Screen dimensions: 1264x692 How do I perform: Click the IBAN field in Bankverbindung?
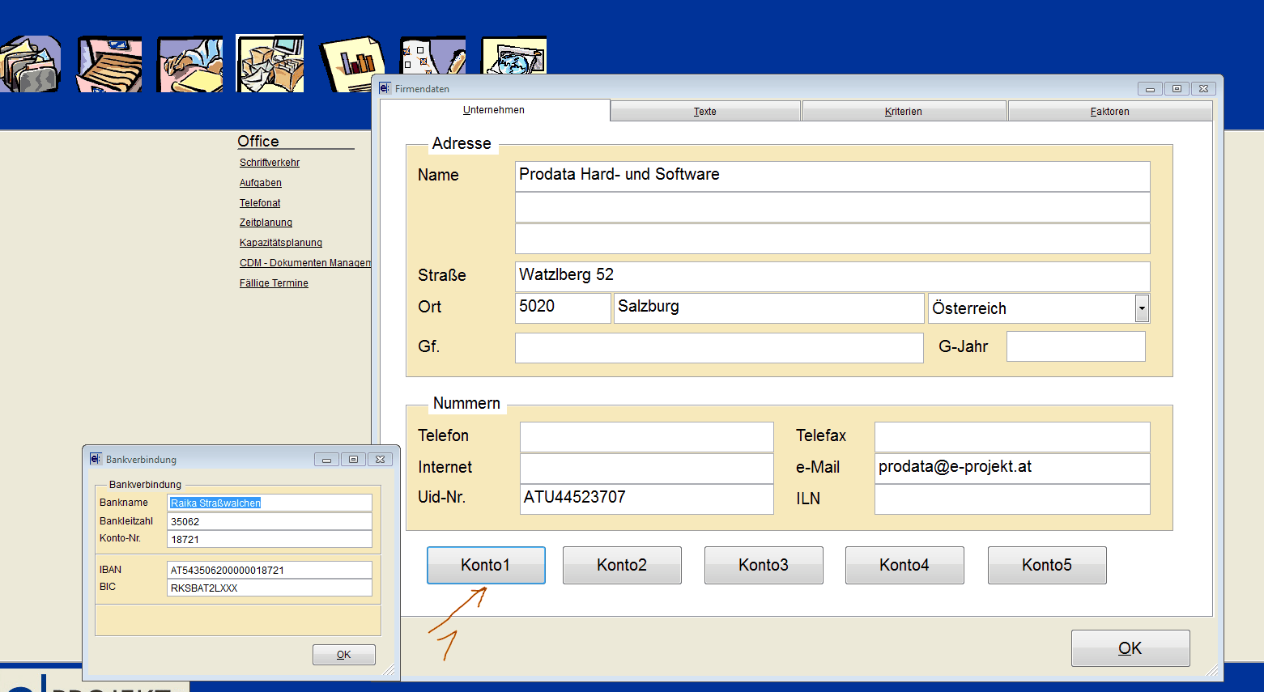pyautogui.click(x=270, y=570)
